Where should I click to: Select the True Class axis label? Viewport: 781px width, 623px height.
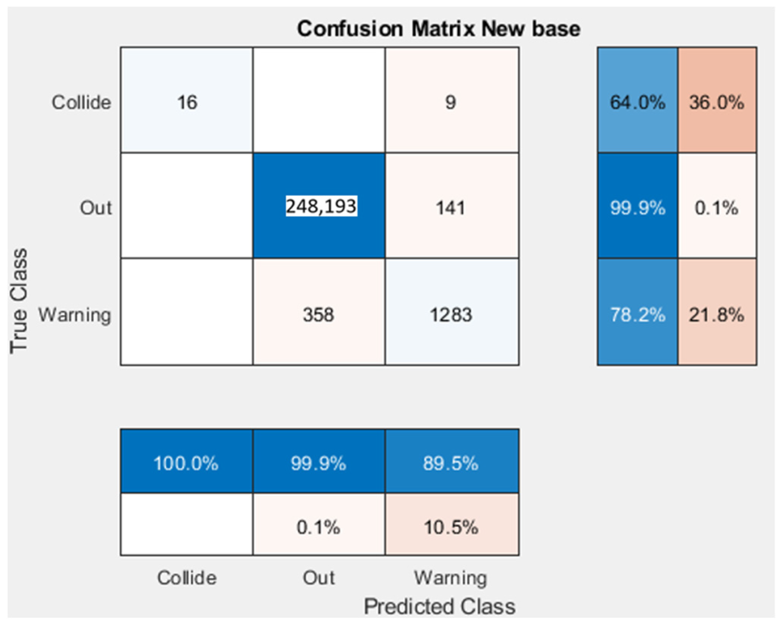[x=18, y=301]
